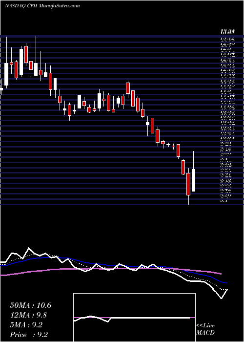
Task: Select the 5MA : 9.2 reading
Action: [x=26, y=325]
